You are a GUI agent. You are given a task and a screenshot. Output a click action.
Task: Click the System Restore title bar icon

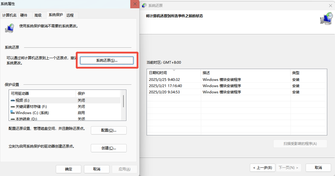[x=144, y=6]
